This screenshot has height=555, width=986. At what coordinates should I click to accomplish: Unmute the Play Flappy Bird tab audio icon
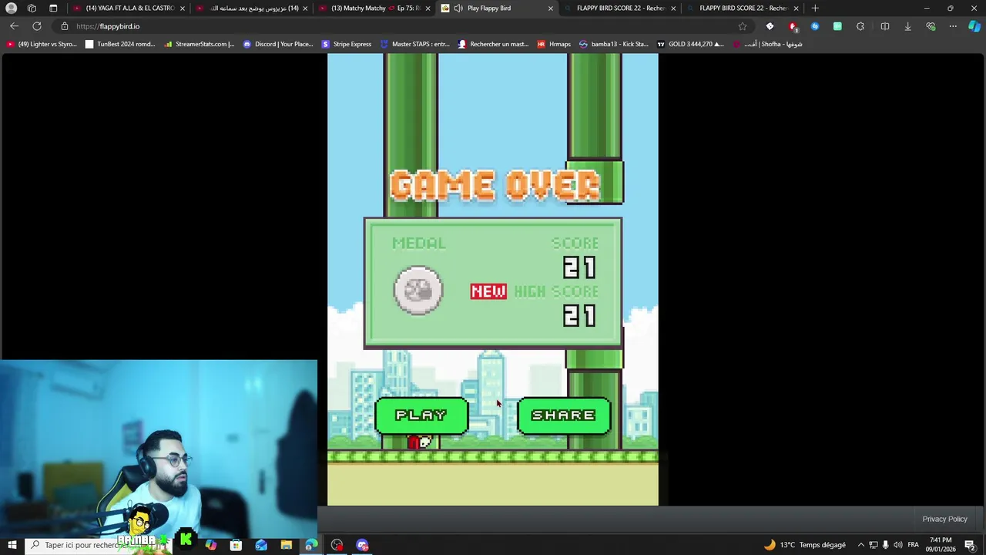tap(458, 8)
